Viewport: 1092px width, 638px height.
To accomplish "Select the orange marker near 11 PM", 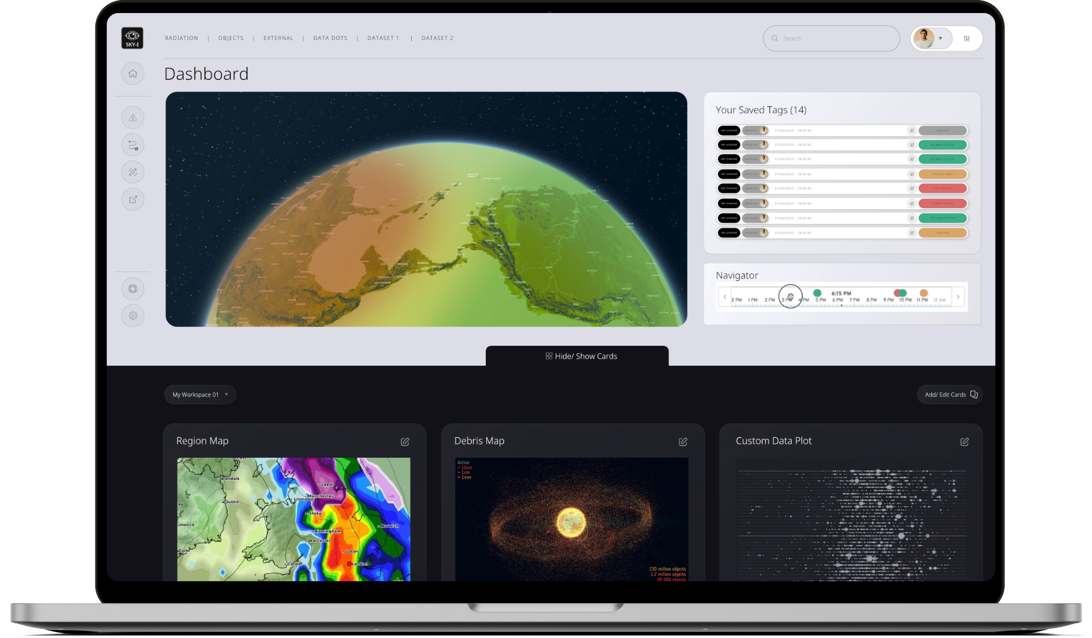I will 923,293.
